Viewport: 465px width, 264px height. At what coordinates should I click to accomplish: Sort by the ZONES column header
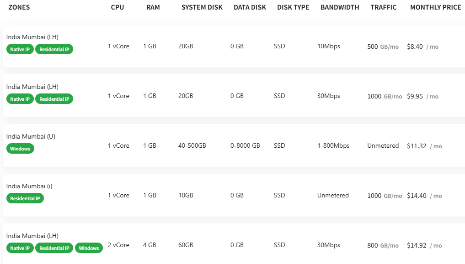pos(19,7)
